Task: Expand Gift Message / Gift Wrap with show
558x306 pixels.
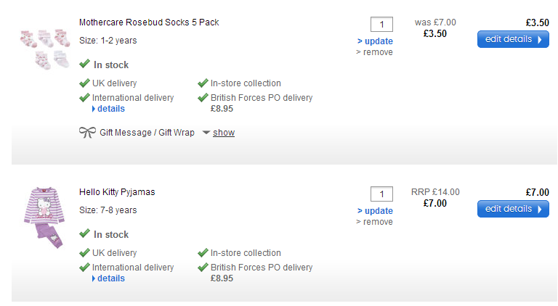Action: point(223,133)
